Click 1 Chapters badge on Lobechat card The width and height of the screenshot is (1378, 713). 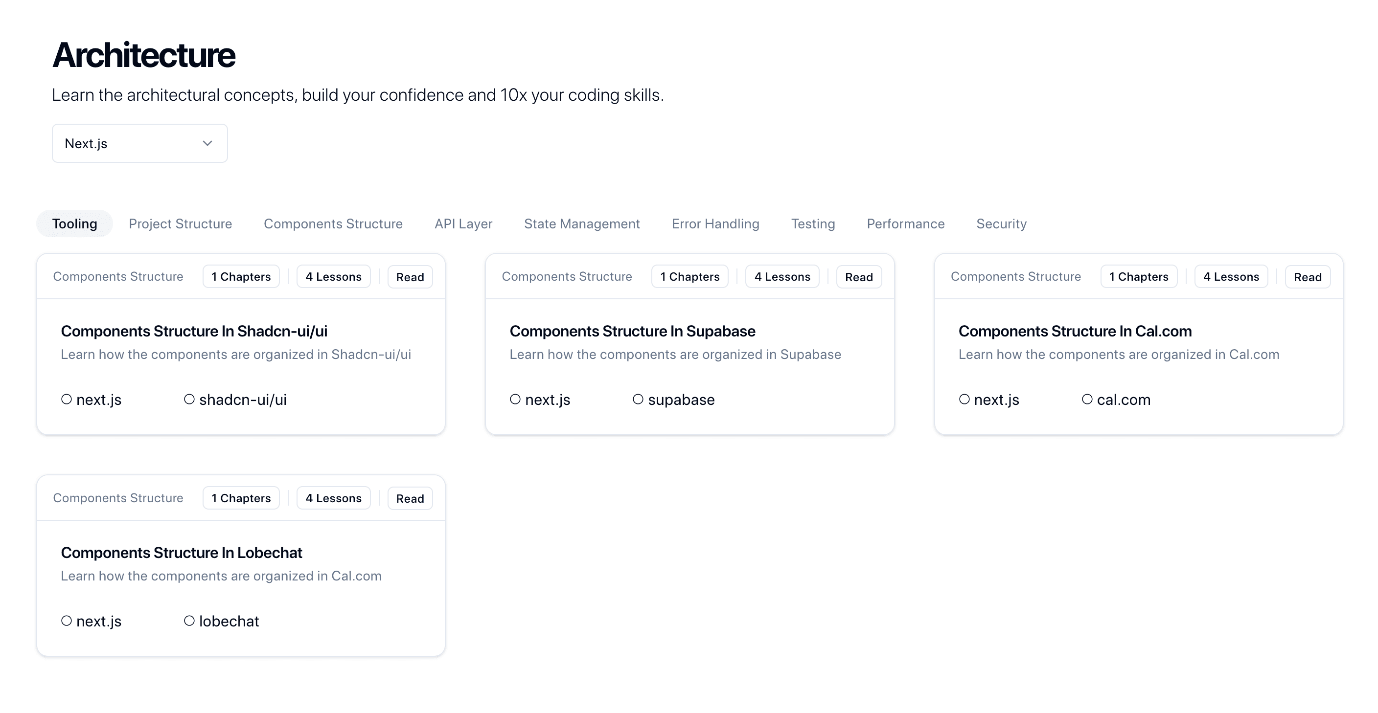[x=241, y=498]
